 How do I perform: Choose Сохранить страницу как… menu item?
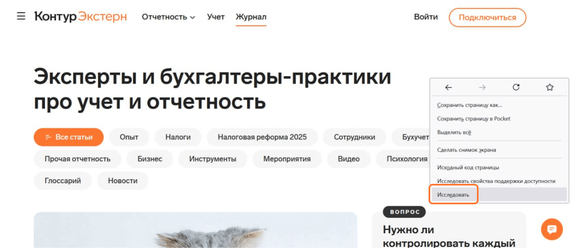click(499, 105)
